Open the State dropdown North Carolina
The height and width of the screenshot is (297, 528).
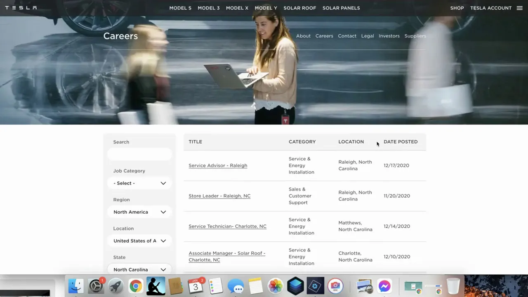(x=140, y=269)
